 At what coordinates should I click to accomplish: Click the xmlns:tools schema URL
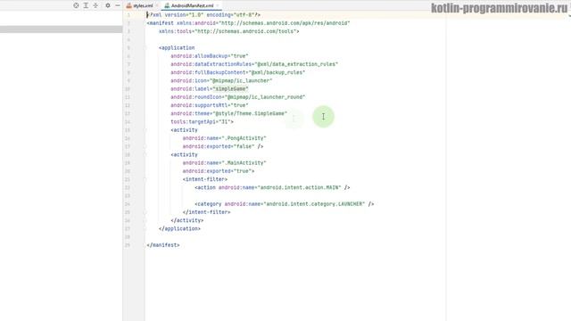pyautogui.click(x=246, y=31)
